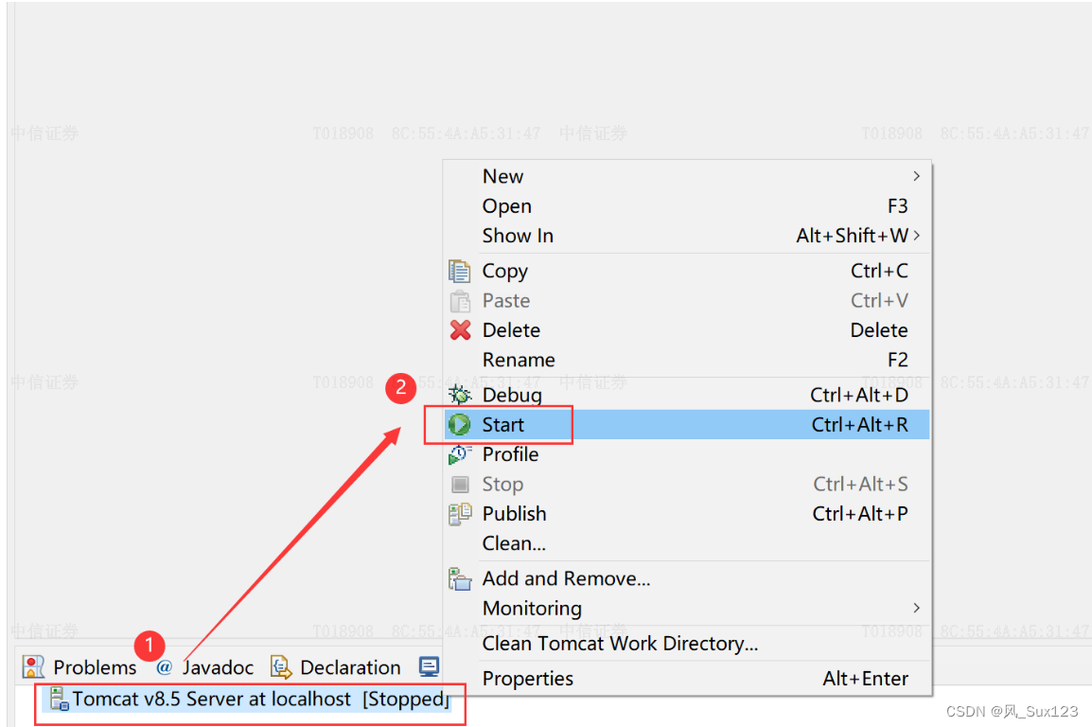
Task: Choose Open from the context menu
Action: [687, 206]
